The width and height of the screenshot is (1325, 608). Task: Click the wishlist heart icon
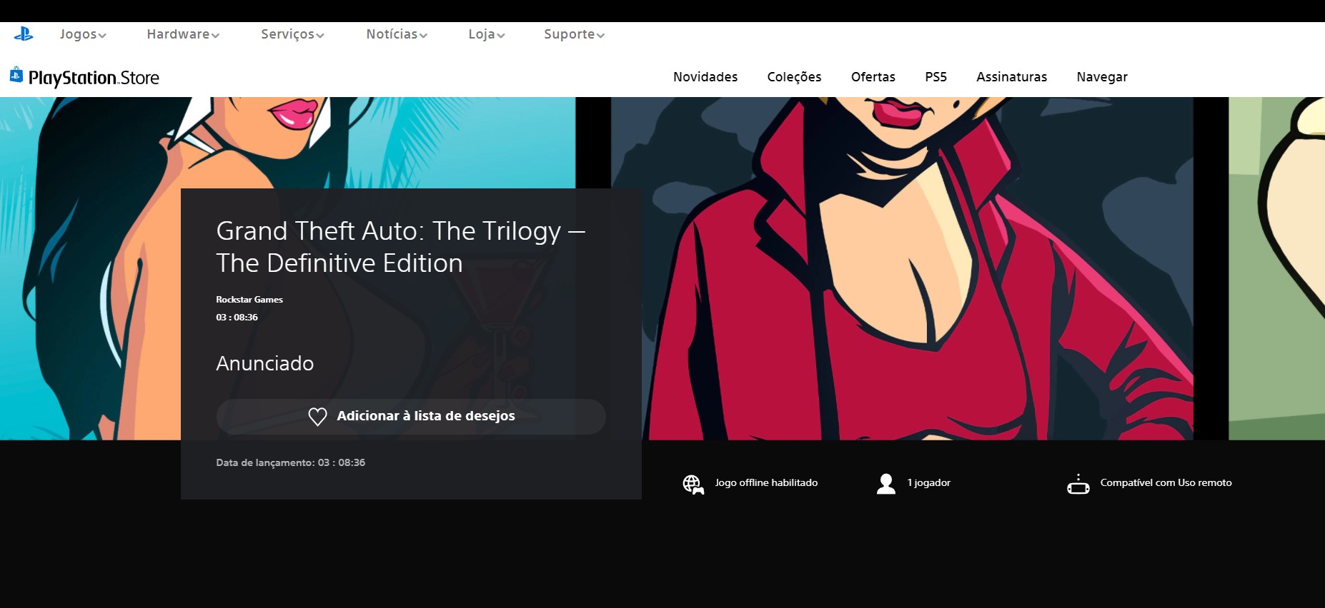tap(317, 416)
